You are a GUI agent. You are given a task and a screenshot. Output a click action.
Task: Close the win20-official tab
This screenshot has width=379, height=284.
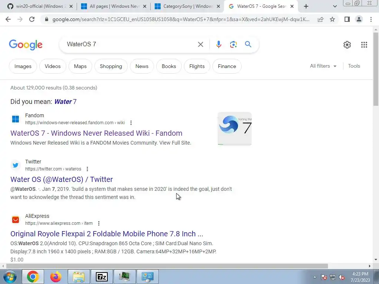[71, 7]
